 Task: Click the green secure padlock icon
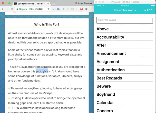coord(17,9)
